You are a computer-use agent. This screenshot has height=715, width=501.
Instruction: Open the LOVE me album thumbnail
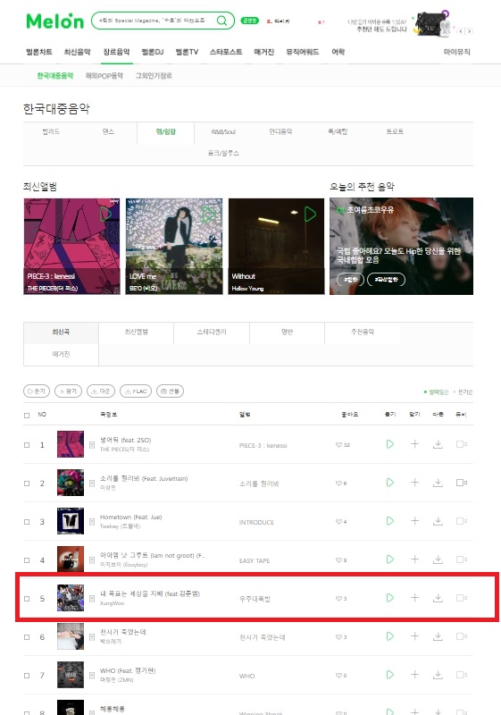(x=174, y=247)
